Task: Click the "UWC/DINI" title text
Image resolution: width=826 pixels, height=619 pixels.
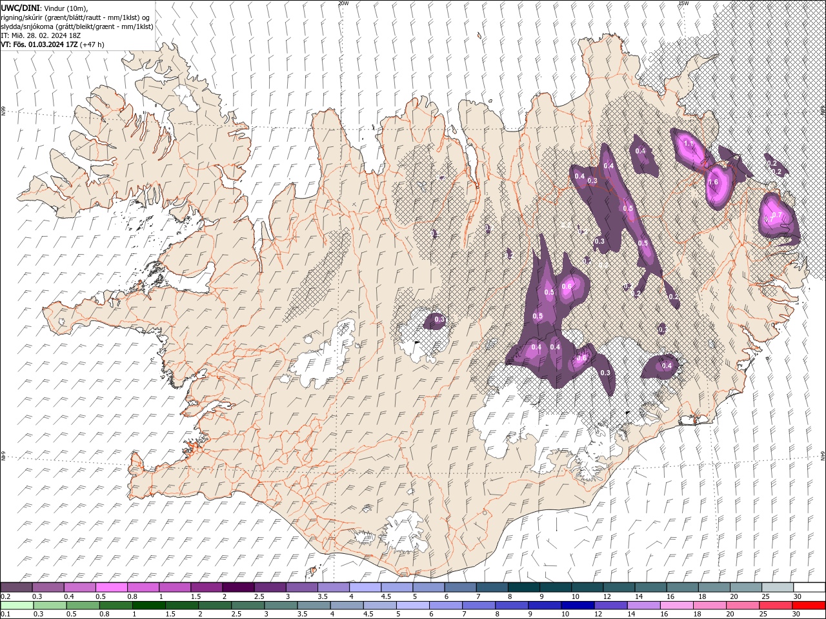Action: click(21, 7)
